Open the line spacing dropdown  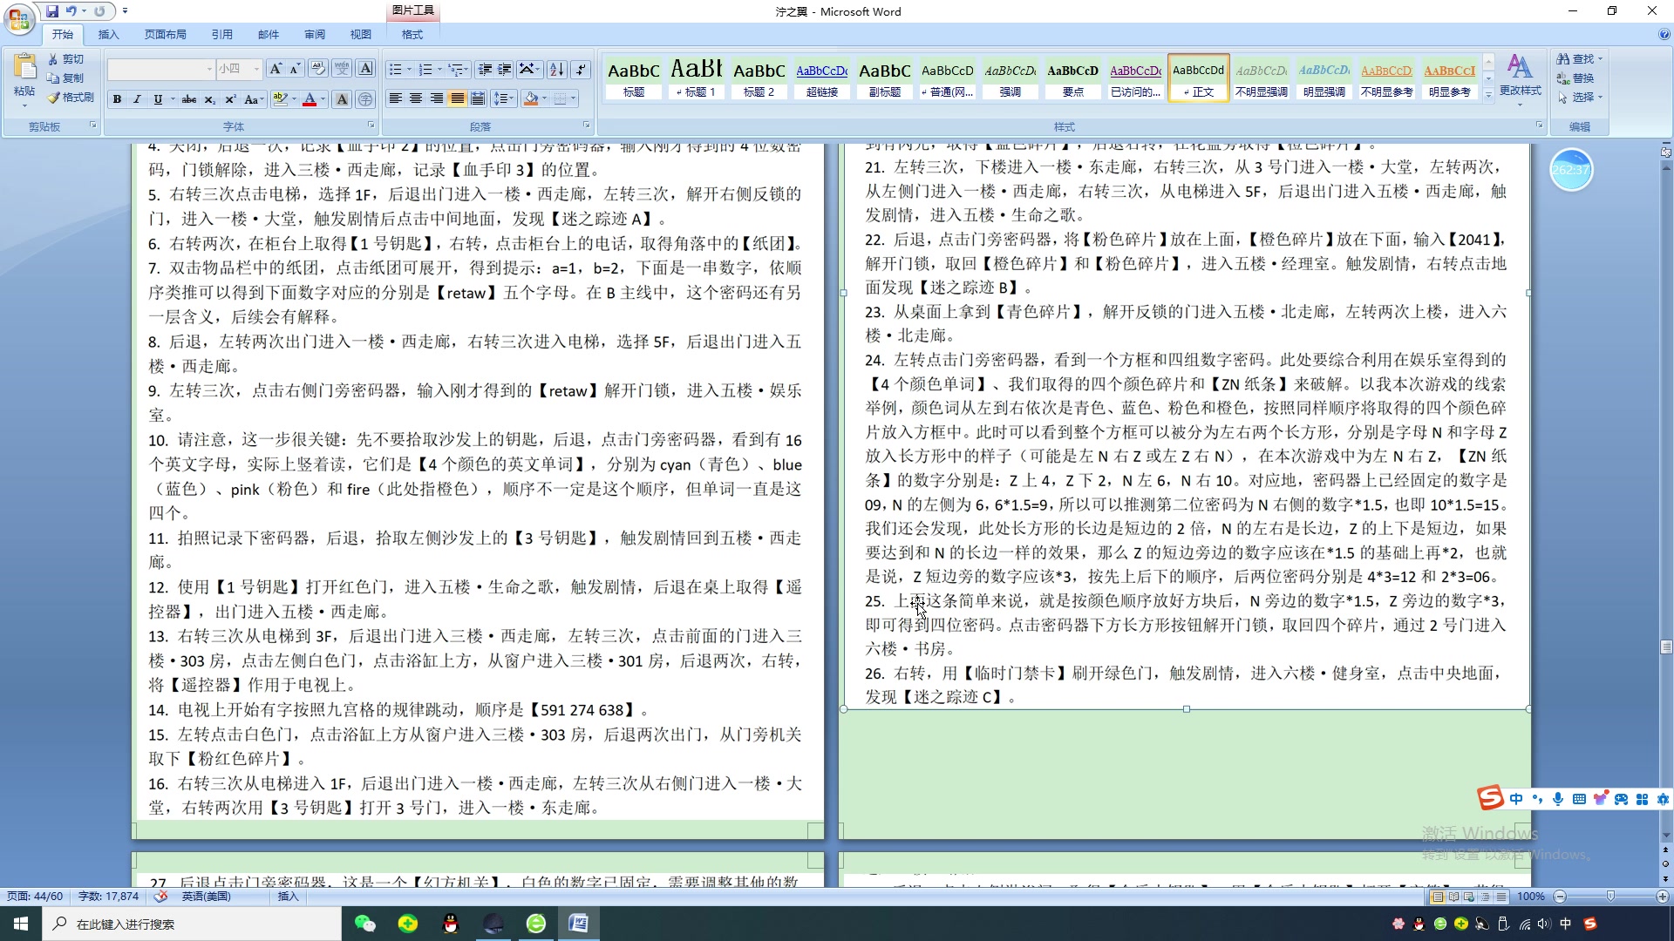point(503,98)
